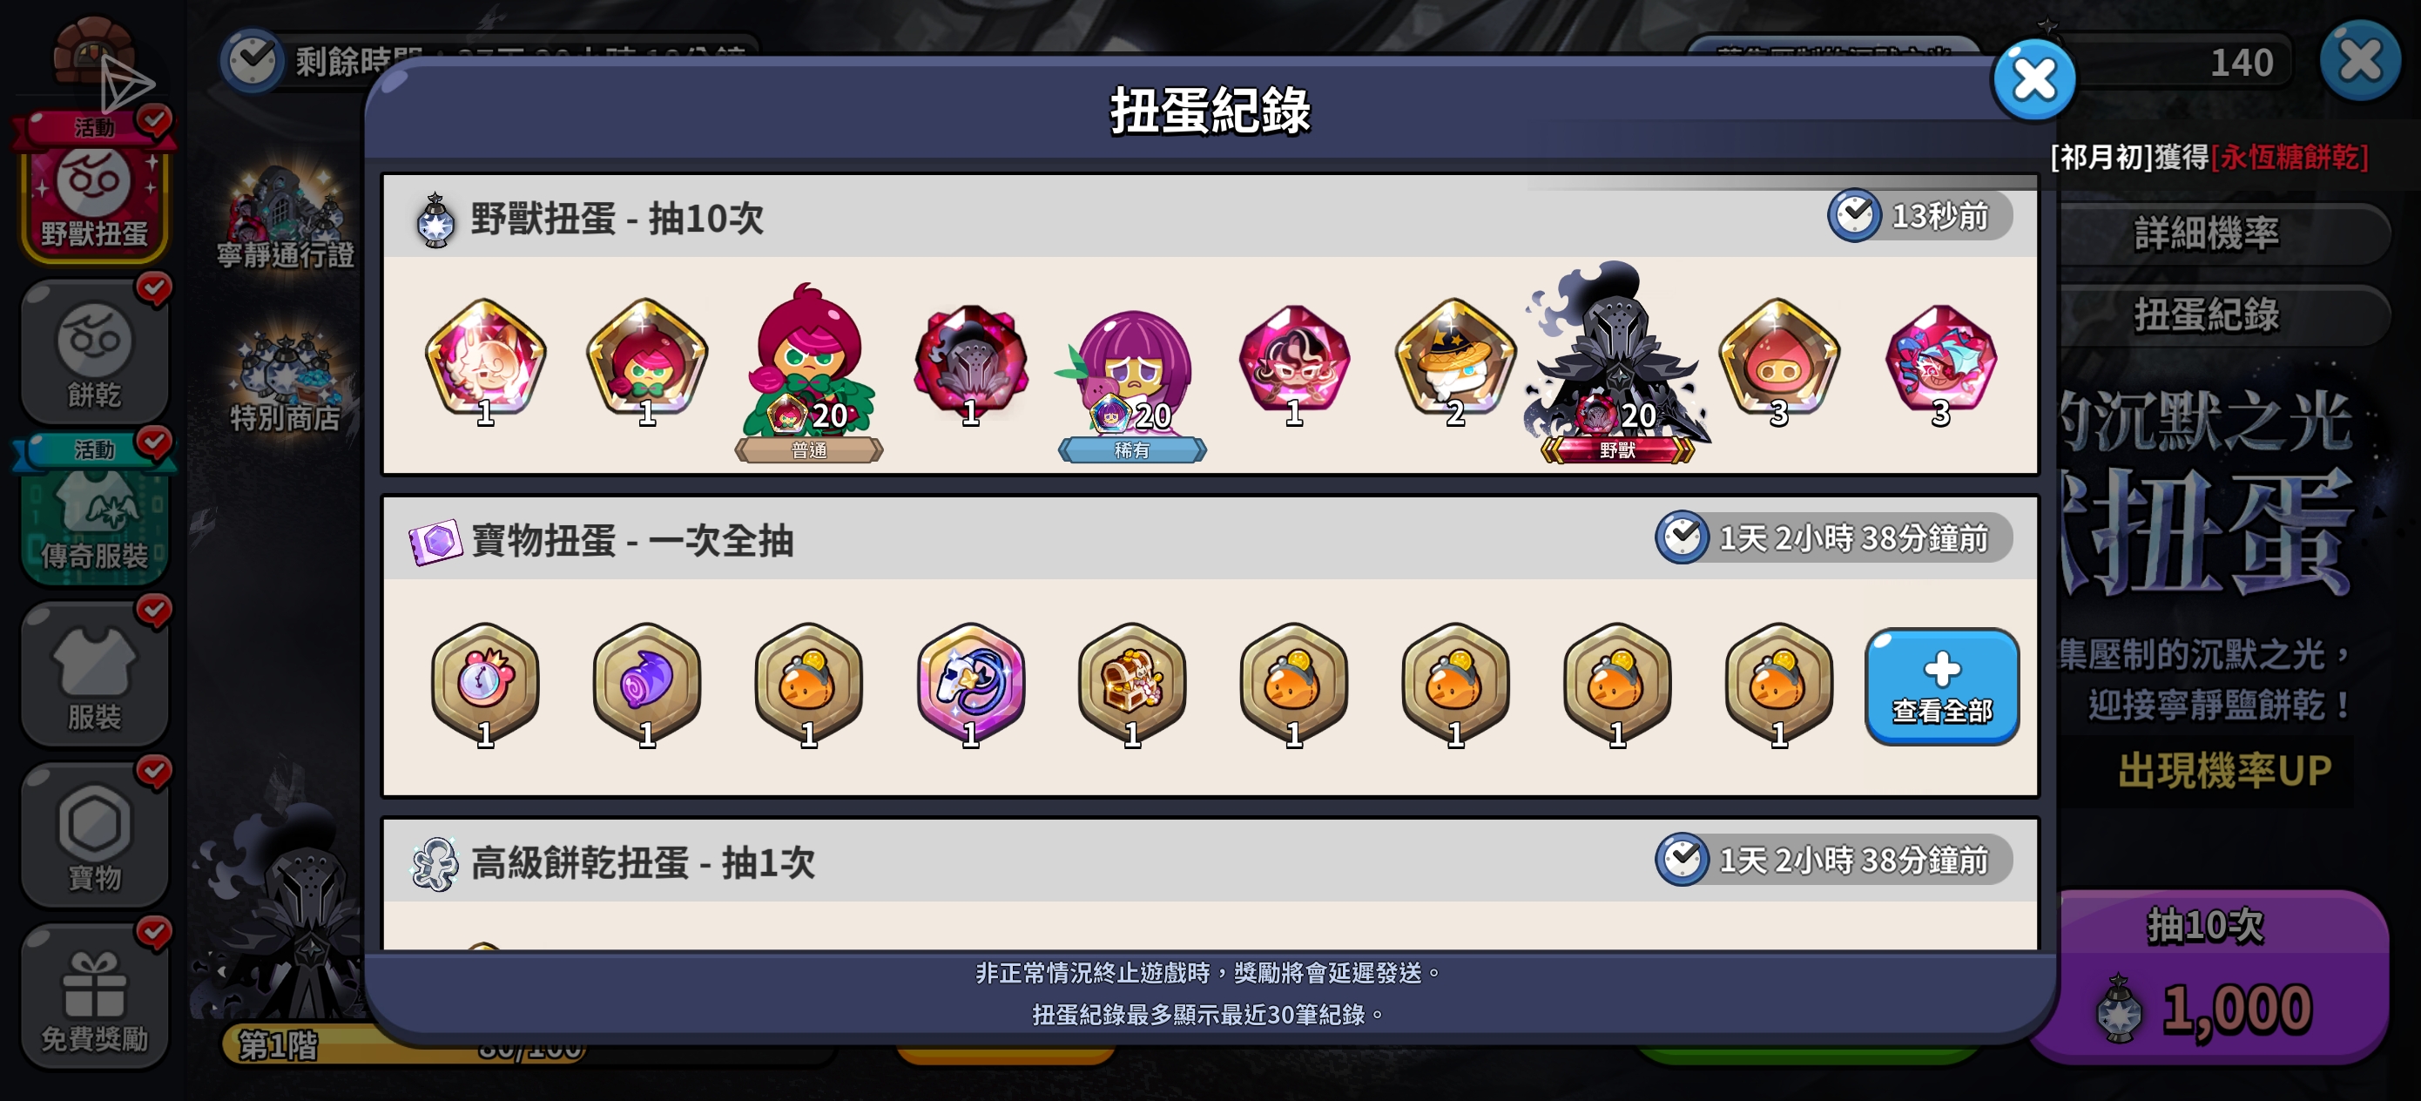This screenshot has width=2421, height=1101.
Task: Select the 野獸 rarity cookie reward
Action: pos(1616,362)
